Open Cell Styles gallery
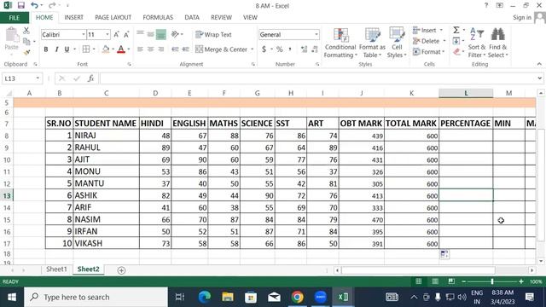The width and height of the screenshot is (546, 307). pyautogui.click(x=397, y=43)
